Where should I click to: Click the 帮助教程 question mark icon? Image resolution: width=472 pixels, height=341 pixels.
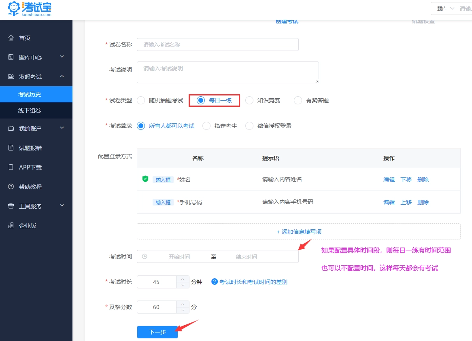(11, 186)
